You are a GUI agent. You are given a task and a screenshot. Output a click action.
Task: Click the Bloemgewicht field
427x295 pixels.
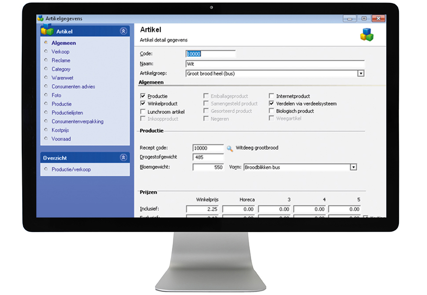[x=208, y=167]
